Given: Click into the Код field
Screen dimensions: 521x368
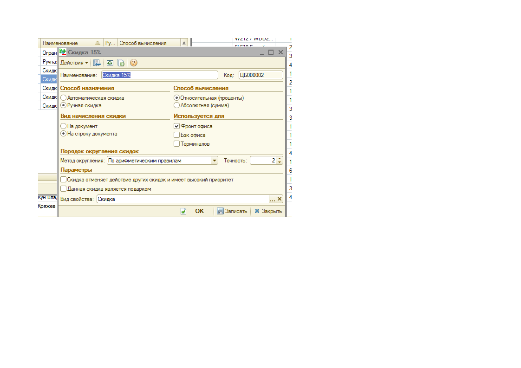Looking at the screenshot, I should click(x=261, y=75).
